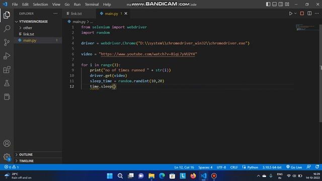Click the red stop square in editor toolbar

302,14
